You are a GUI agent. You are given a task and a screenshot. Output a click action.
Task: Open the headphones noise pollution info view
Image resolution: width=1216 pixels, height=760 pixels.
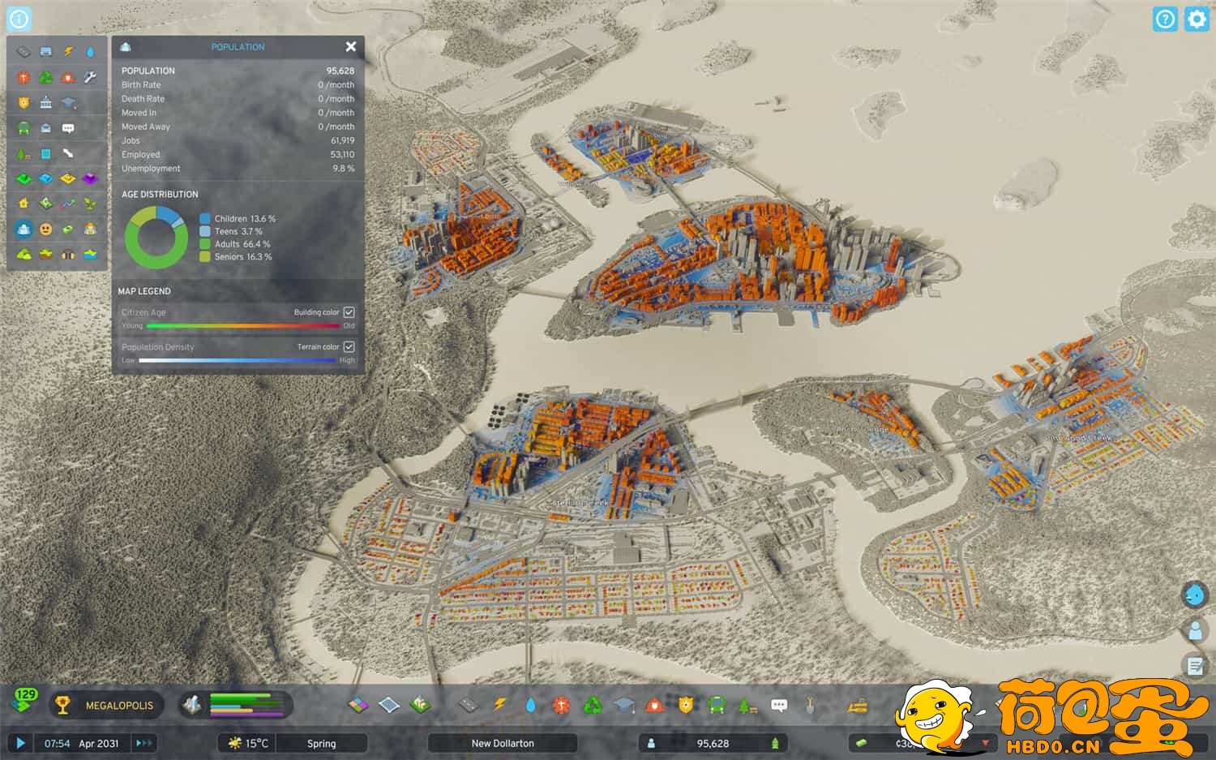[68, 255]
